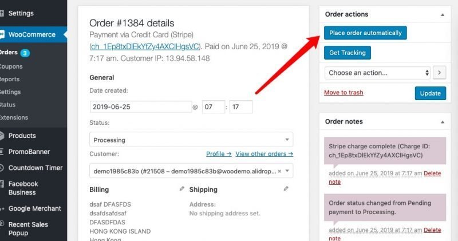View other orders for this customer
458x241 pixels.
coord(264,153)
